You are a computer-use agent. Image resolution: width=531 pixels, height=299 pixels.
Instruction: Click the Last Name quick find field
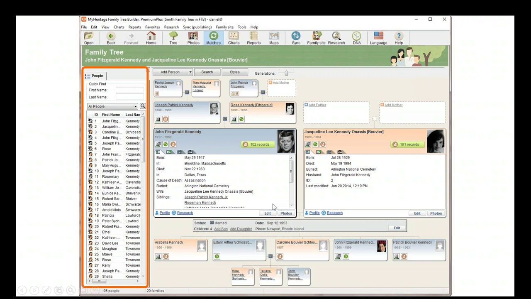point(130,97)
